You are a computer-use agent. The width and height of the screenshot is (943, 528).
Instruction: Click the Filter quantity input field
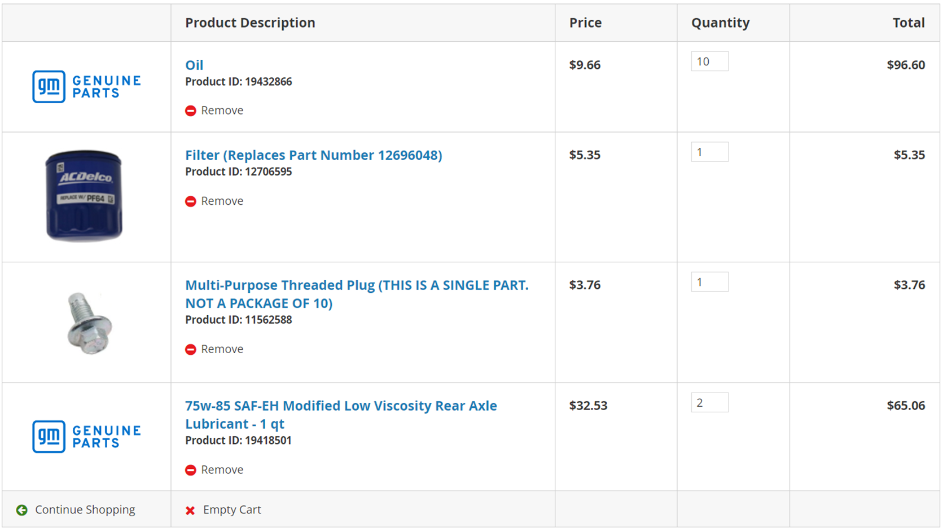pos(709,152)
